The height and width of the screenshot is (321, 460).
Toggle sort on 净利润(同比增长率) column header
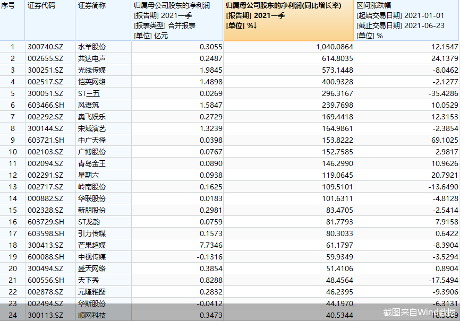click(x=288, y=21)
